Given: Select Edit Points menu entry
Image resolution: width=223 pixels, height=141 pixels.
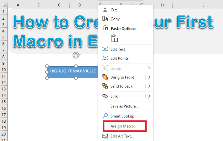Looking at the screenshot, I should coord(126,58).
